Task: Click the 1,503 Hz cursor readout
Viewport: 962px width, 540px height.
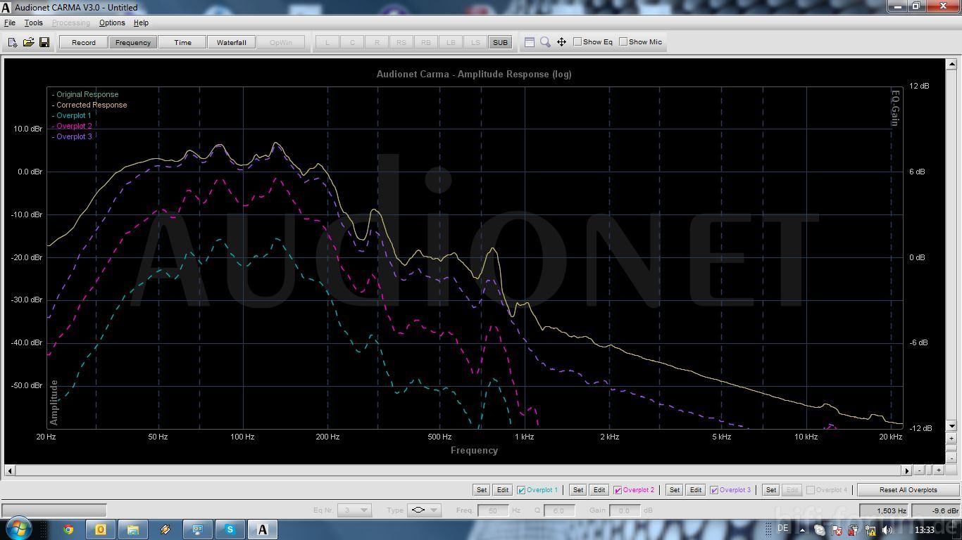Action: pyautogui.click(x=884, y=510)
